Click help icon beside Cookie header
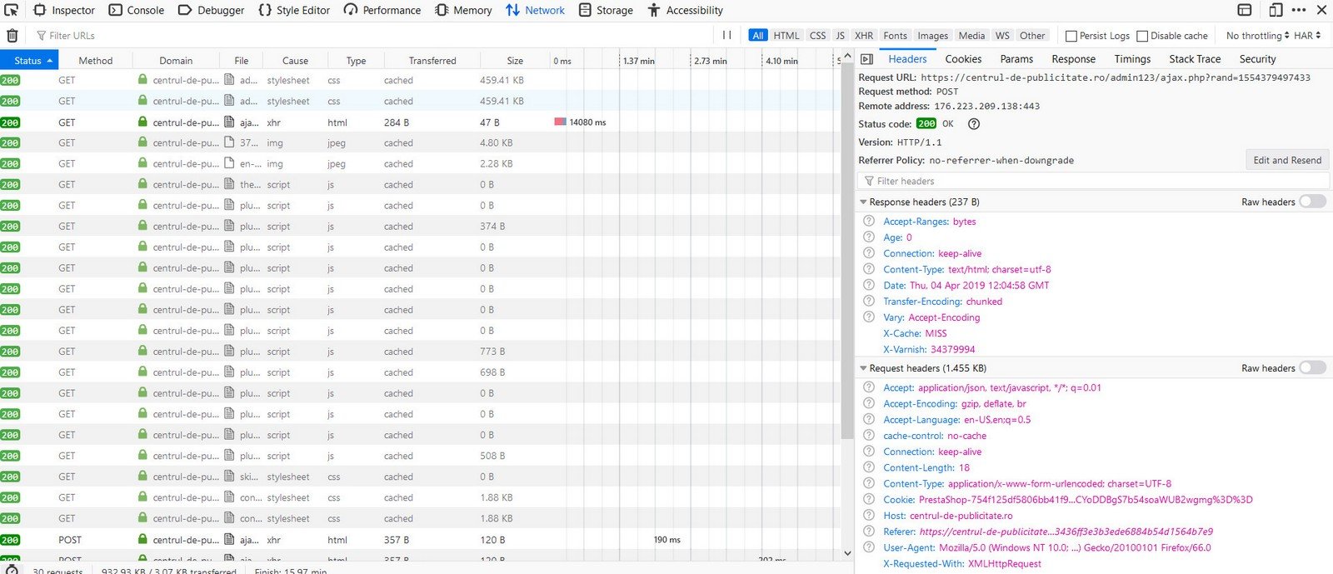 [869, 499]
